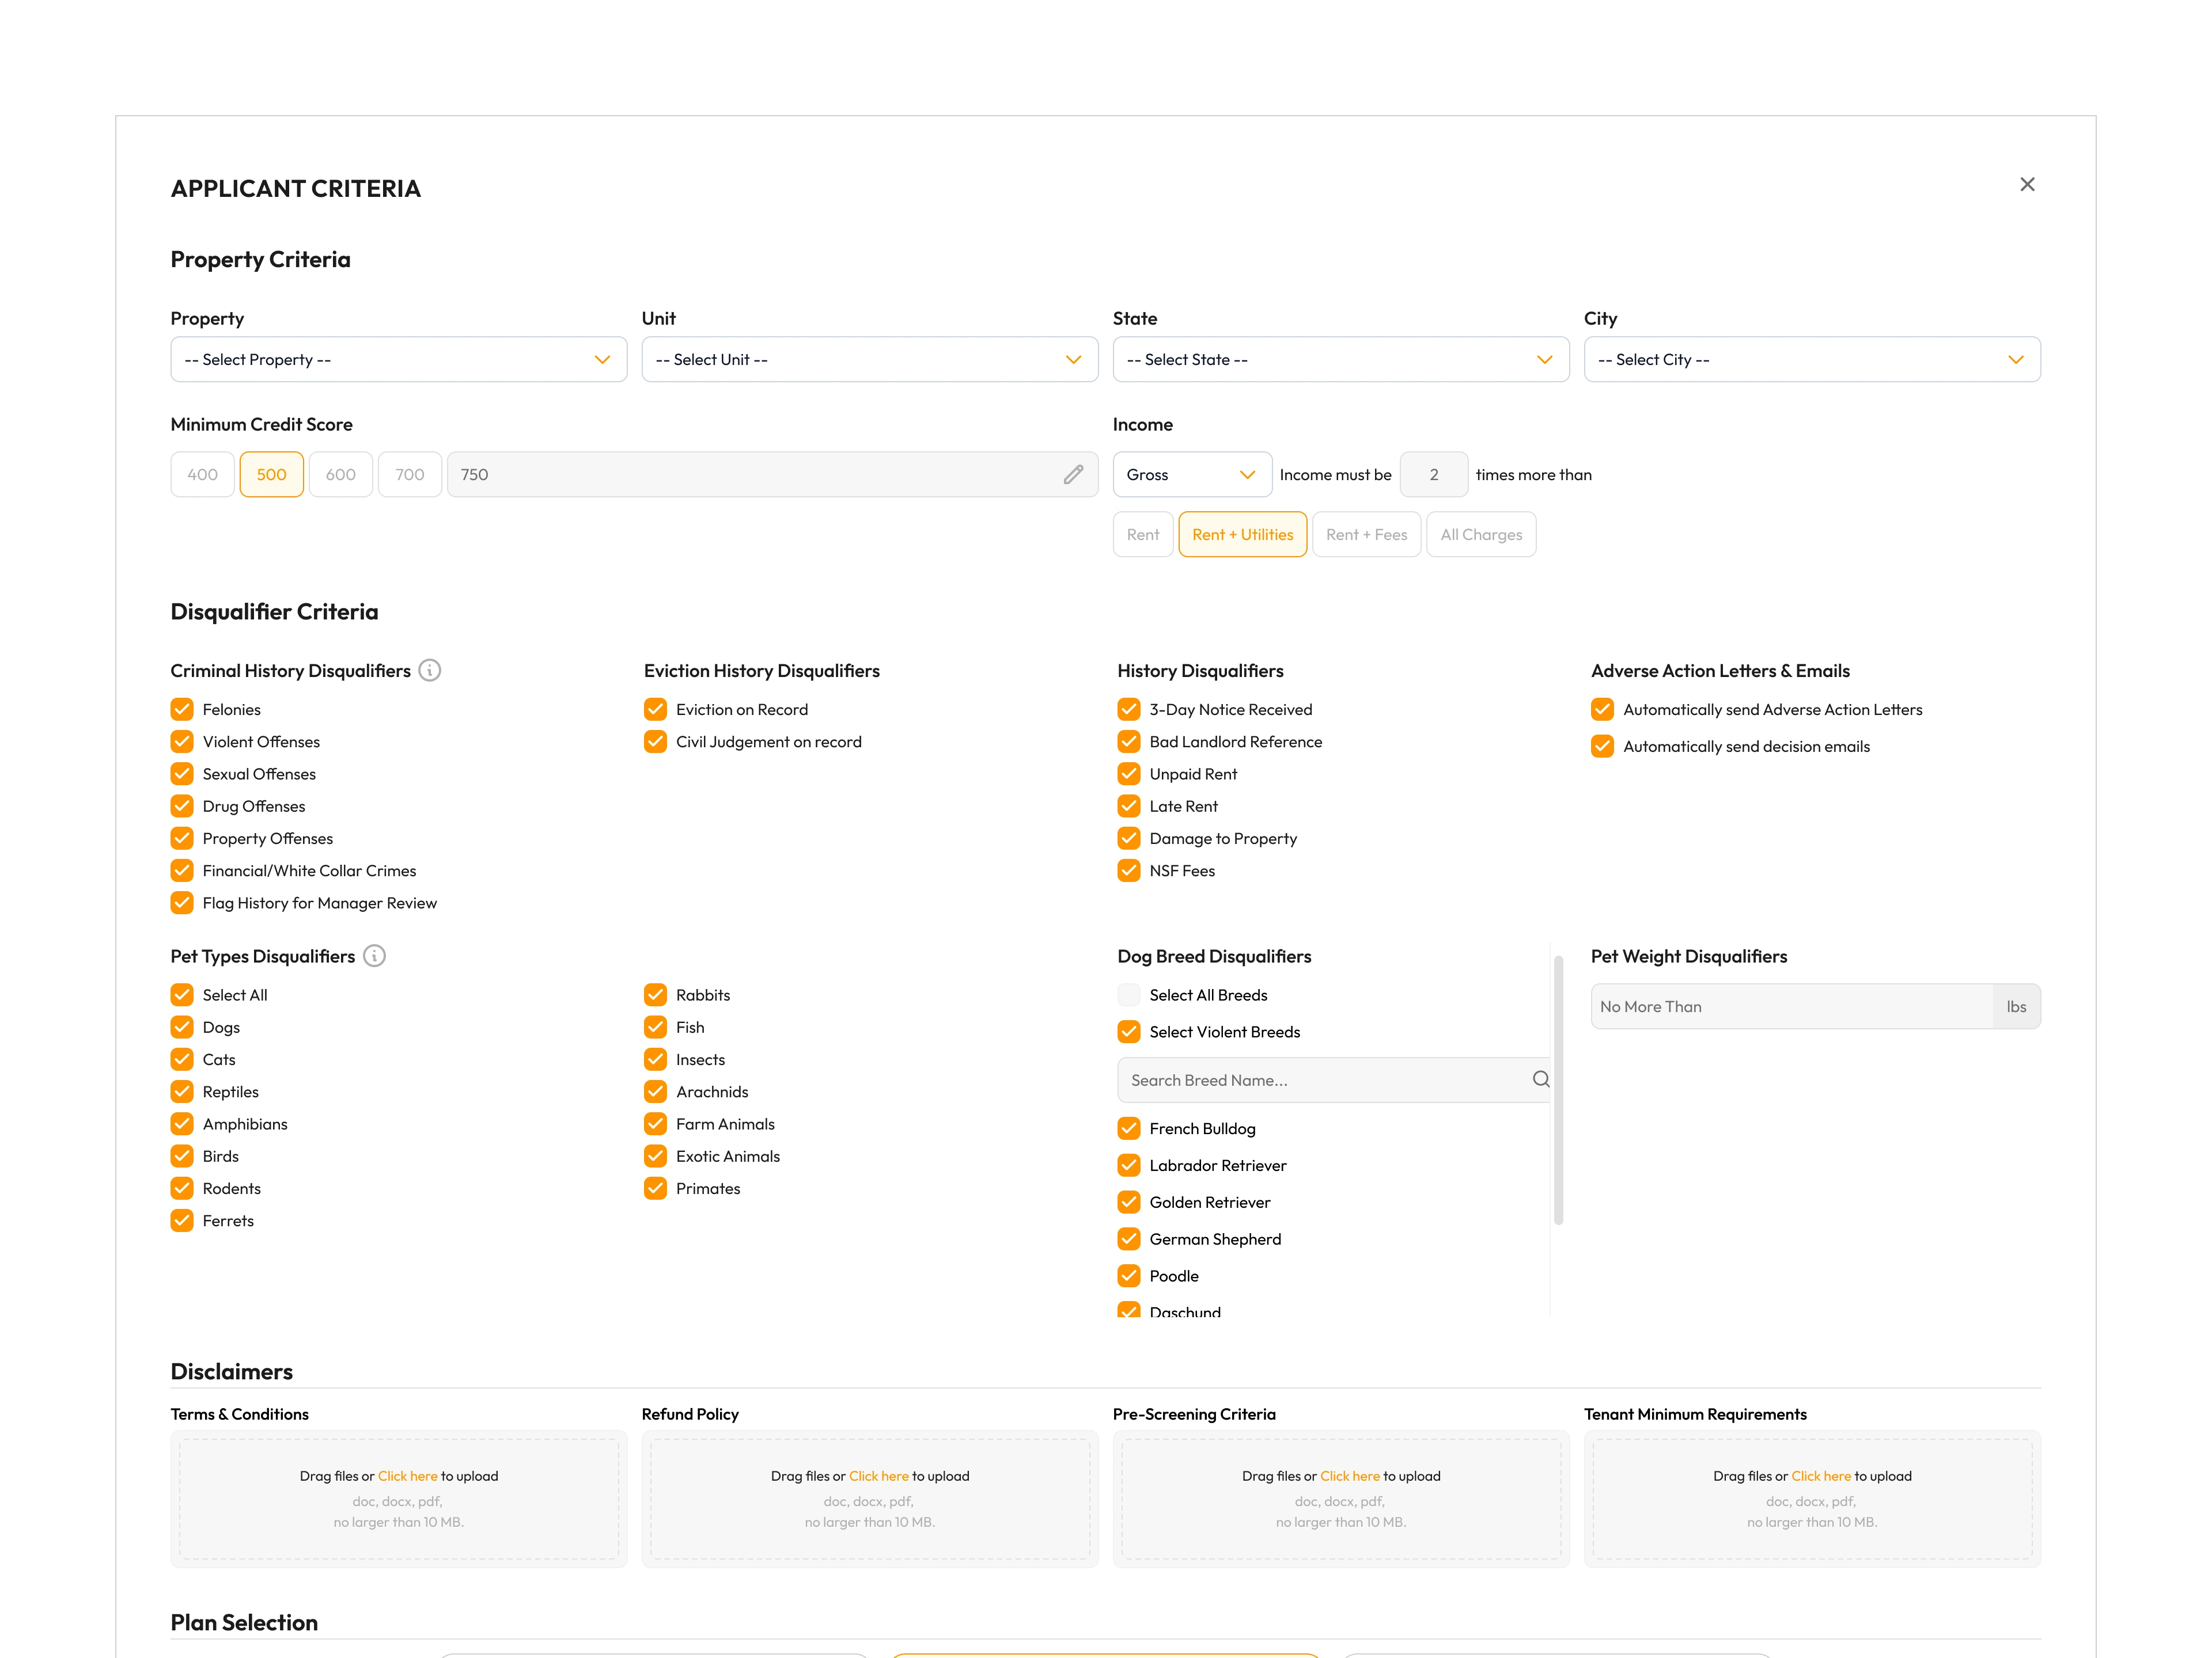The width and height of the screenshot is (2212, 1658).
Task: Uncheck the Felonies checkbox
Action: pyautogui.click(x=182, y=710)
